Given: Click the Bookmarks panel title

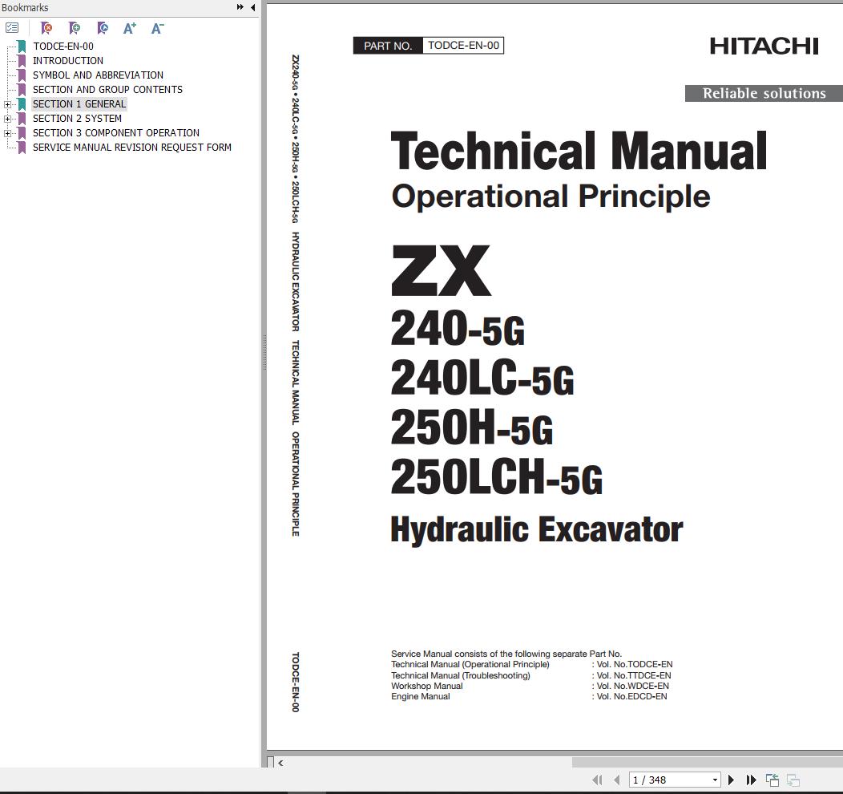Looking at the screenshot, I should tap(25, 7).
